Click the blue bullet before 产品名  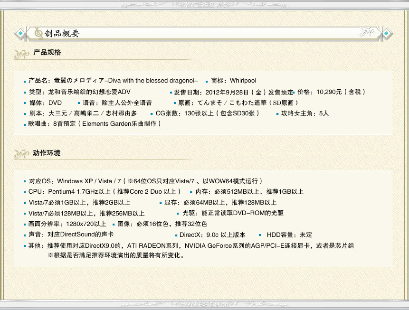(x=25, y=81)
